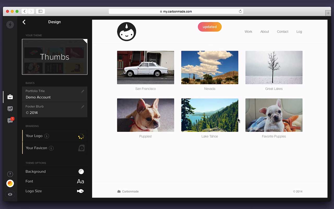Open help via the question mark icon
This screenshot has width=334, height=209.
10,174
